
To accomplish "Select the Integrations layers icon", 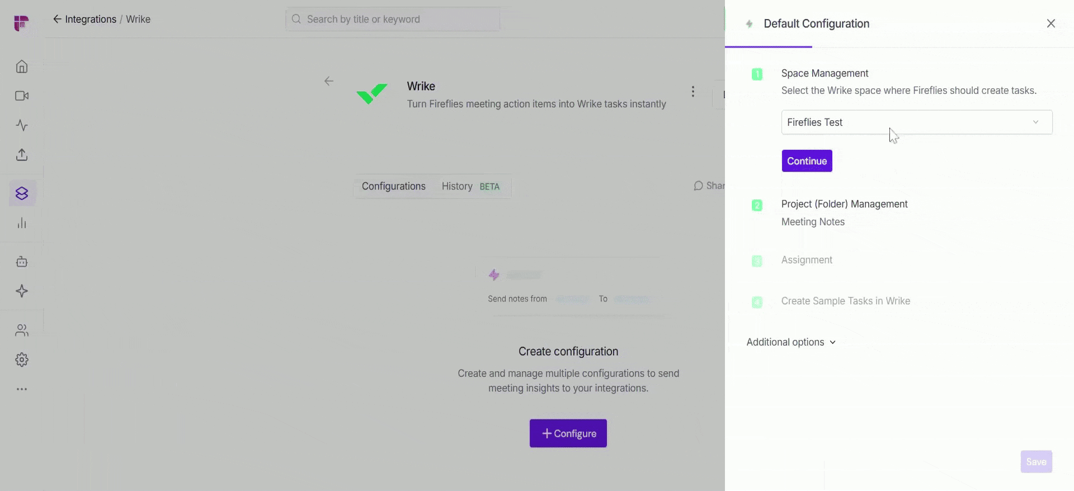I will 22,193.
